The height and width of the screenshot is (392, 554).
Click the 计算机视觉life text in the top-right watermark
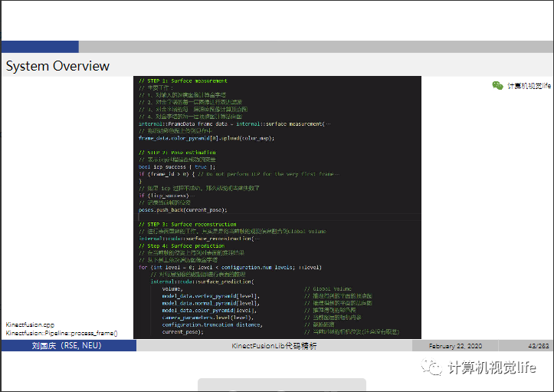tap(529, 86)
